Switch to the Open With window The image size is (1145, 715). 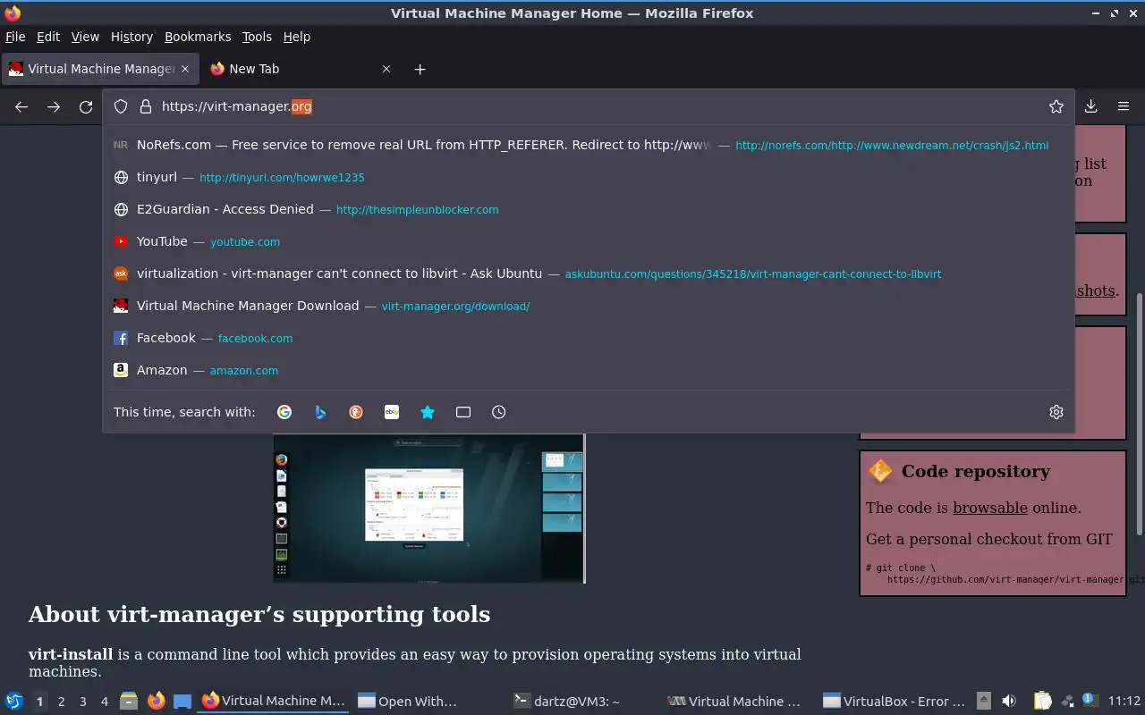coord(428,701)
